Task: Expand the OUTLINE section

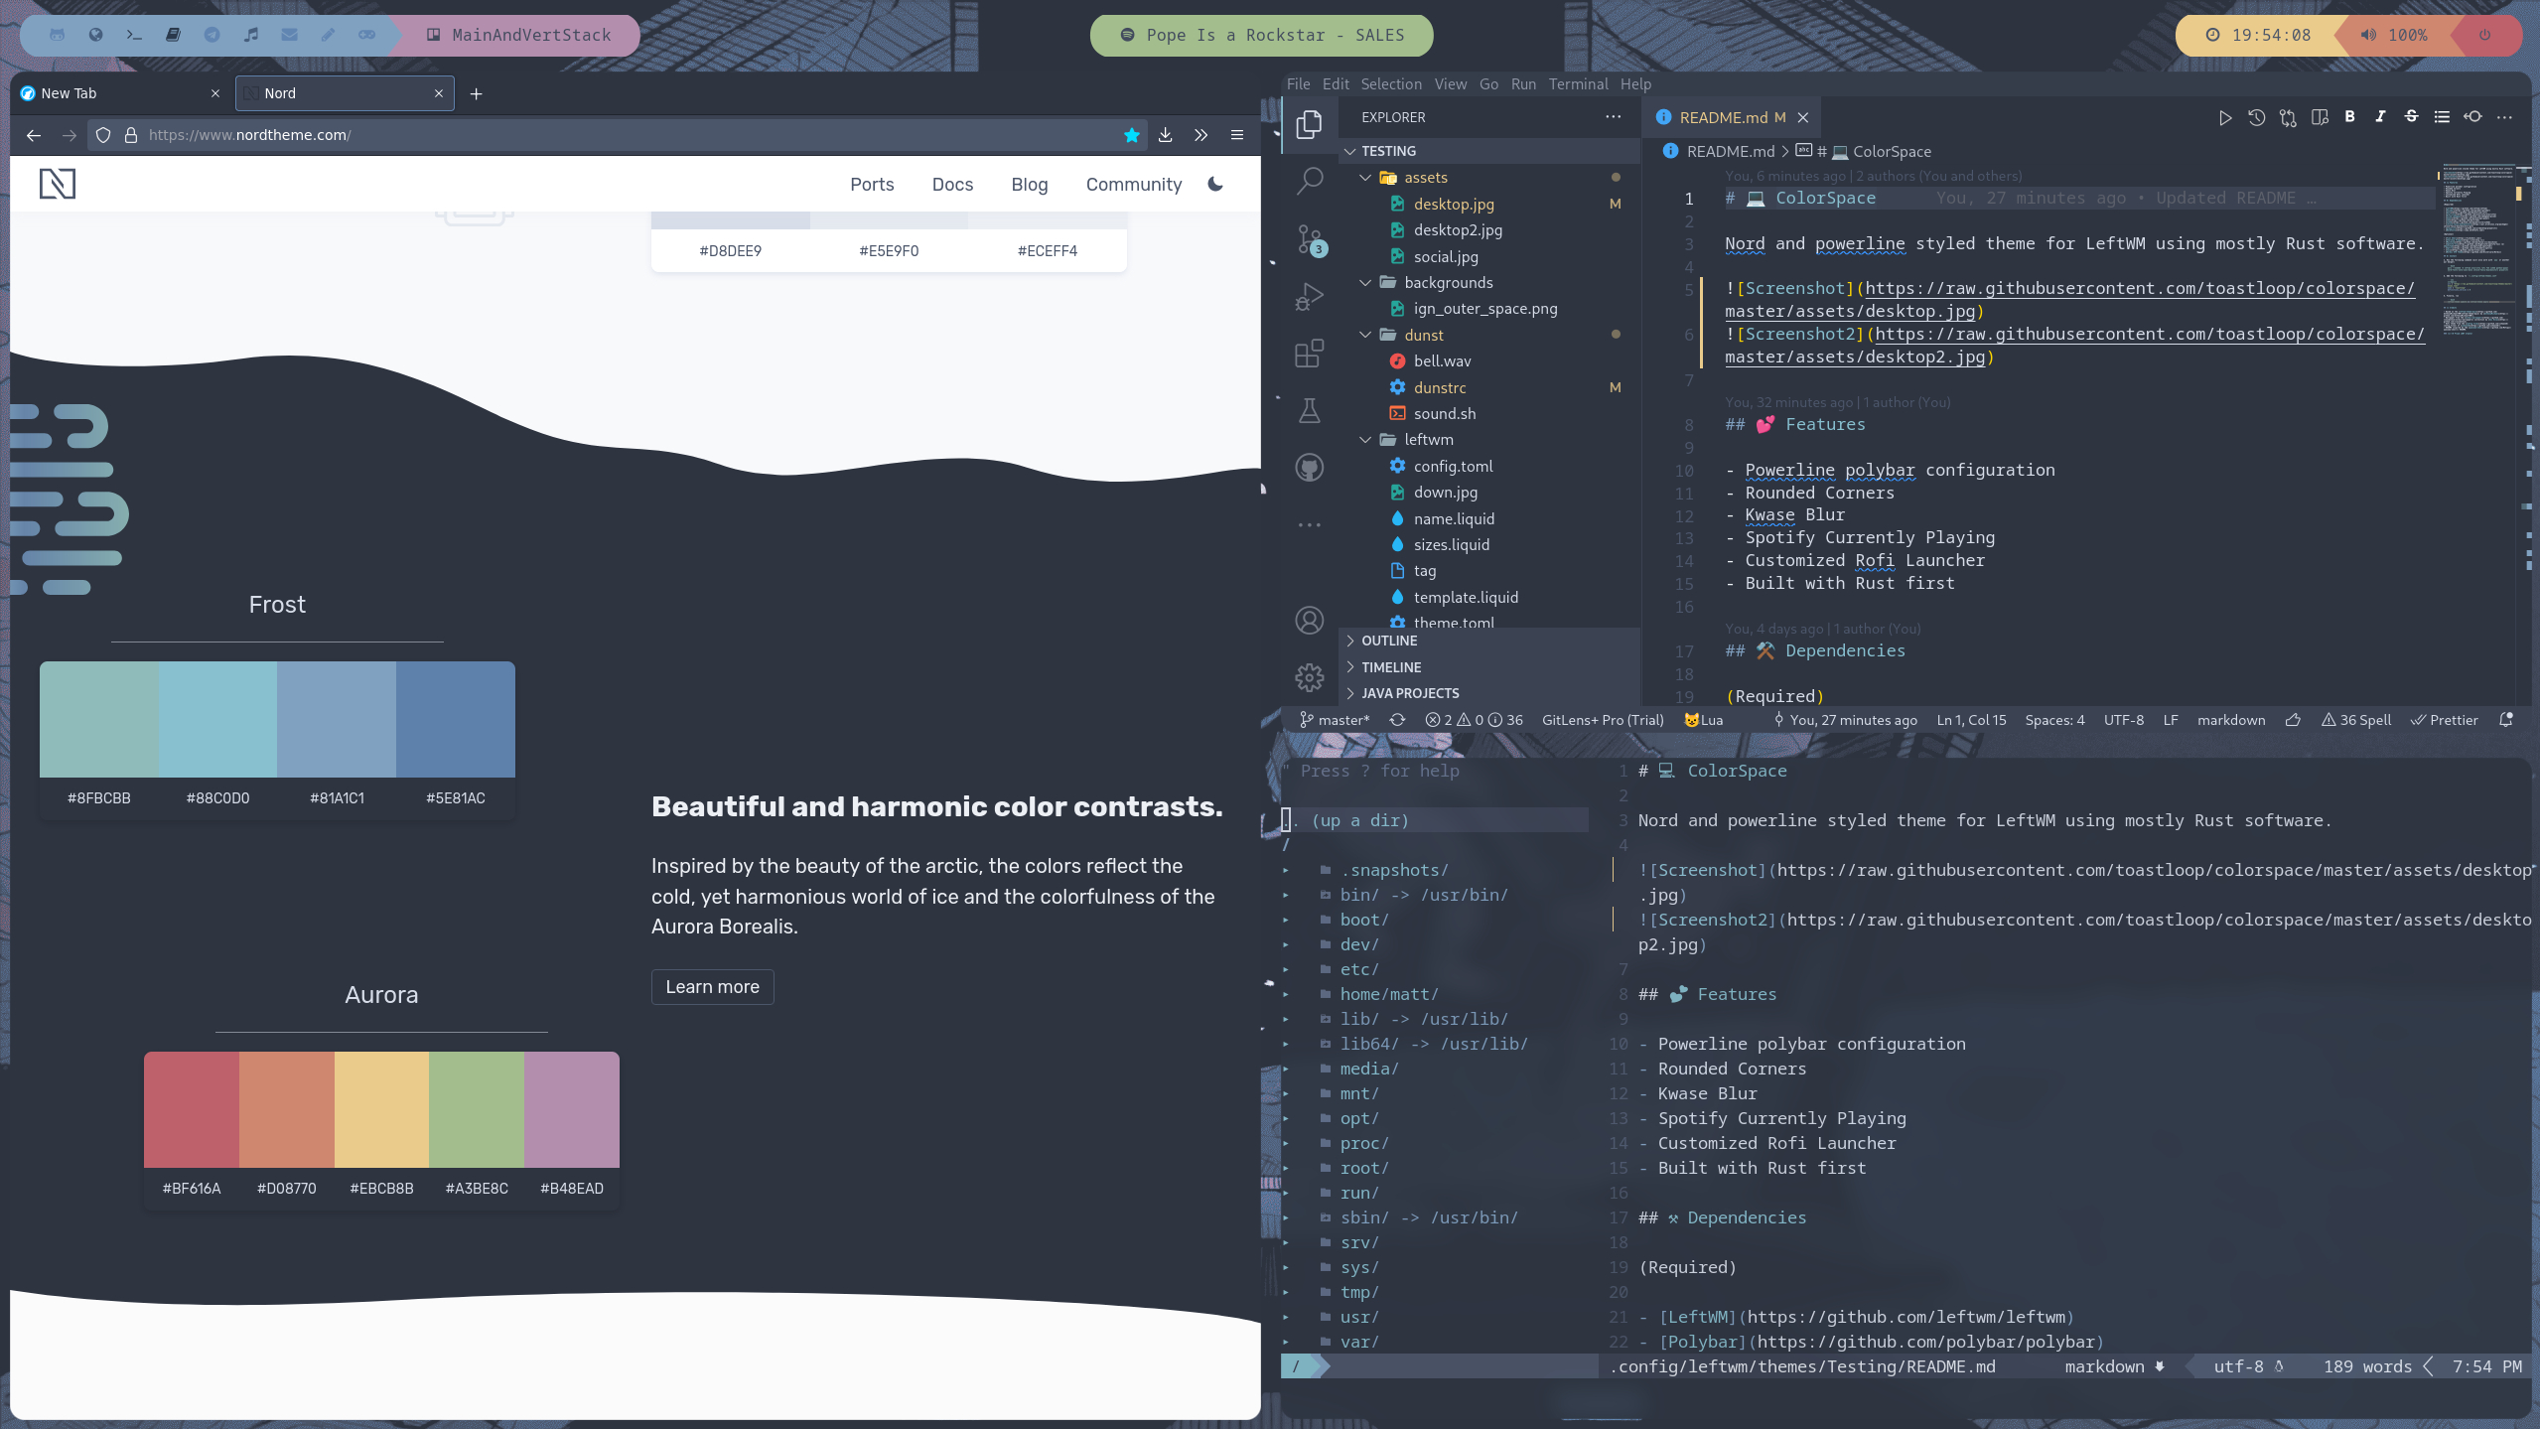Action: (x=1388, y=641)
